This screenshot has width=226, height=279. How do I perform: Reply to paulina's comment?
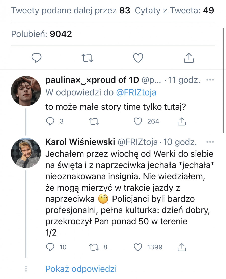[x=50, y=121]
